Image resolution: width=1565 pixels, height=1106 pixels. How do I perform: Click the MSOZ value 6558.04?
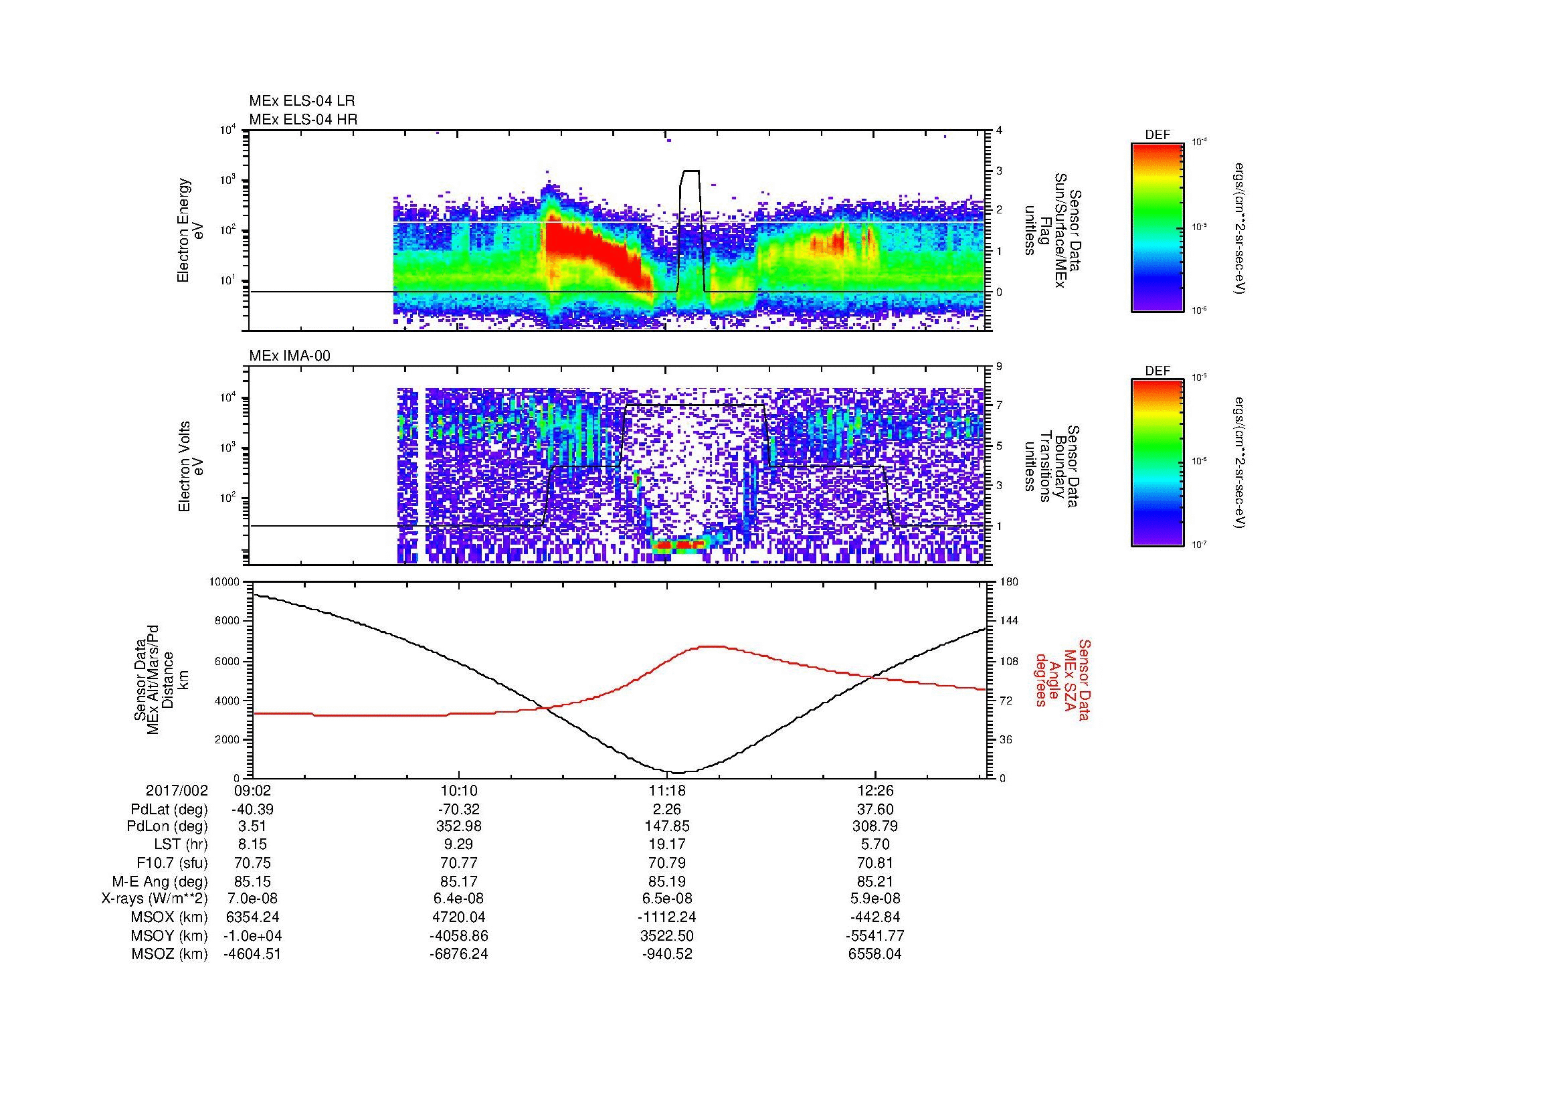[x=875, y=954]
